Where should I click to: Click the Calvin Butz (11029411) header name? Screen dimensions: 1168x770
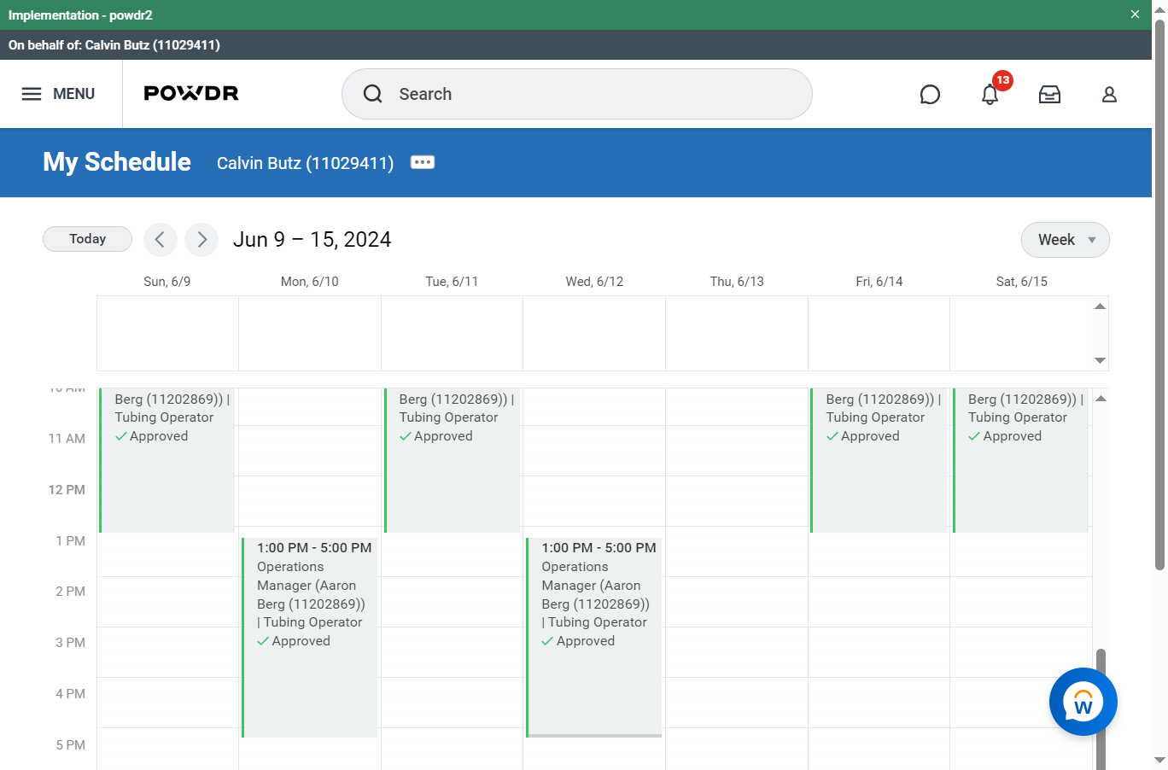(305, 163)
